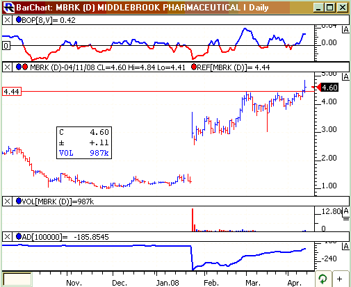Toggle auto-scale A in AD pane
Image resolution: width=351 pixels, height=287 pixels.
[x=345, y=247]
